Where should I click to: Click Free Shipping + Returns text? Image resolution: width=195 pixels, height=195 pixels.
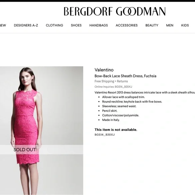(x=111, y=81)
